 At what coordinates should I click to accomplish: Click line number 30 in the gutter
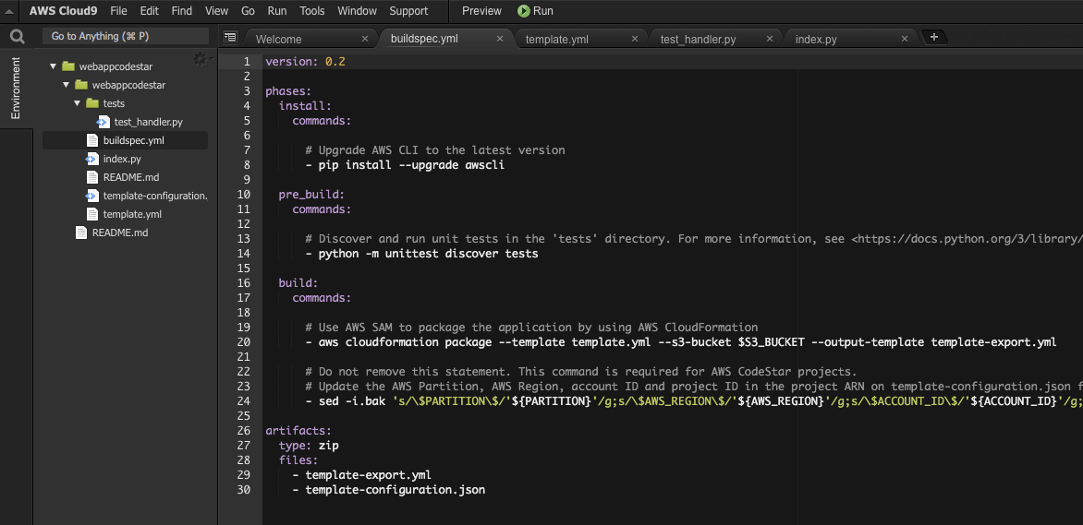[243, 490]
